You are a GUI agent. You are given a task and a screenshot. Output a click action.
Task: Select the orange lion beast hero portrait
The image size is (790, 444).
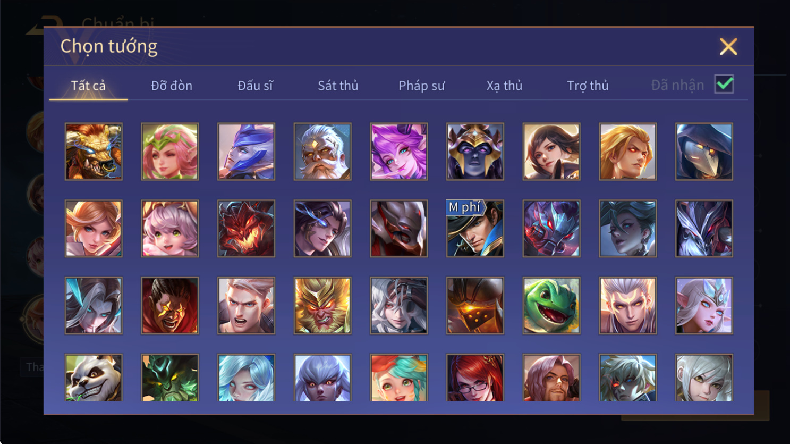pyautogui.click(x=94, y=152)
